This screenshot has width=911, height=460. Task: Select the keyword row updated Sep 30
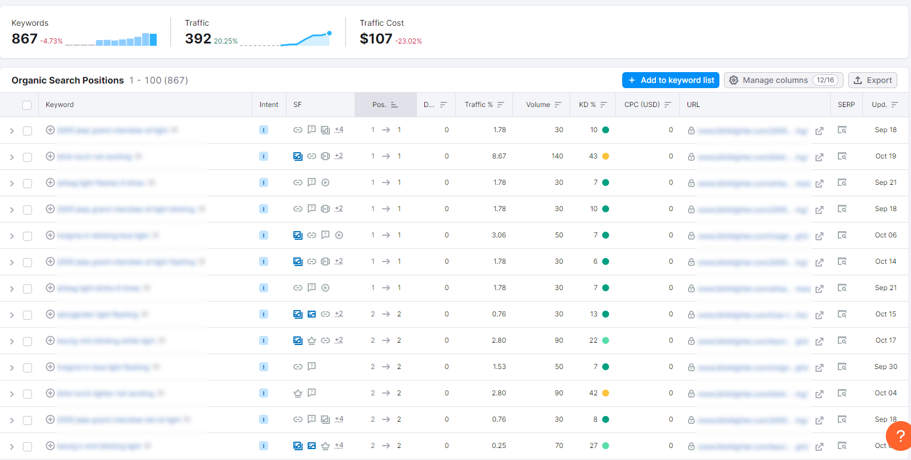coord(27,367)
